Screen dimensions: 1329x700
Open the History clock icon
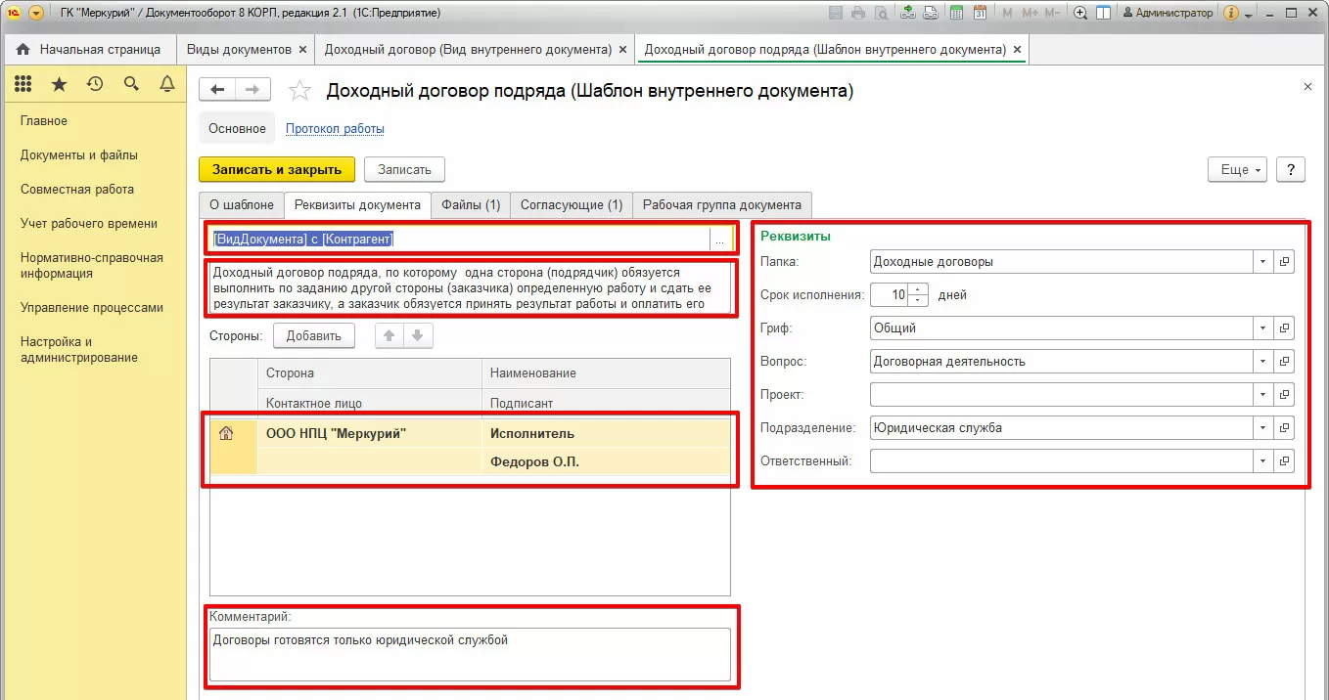[x=95, y=85]
